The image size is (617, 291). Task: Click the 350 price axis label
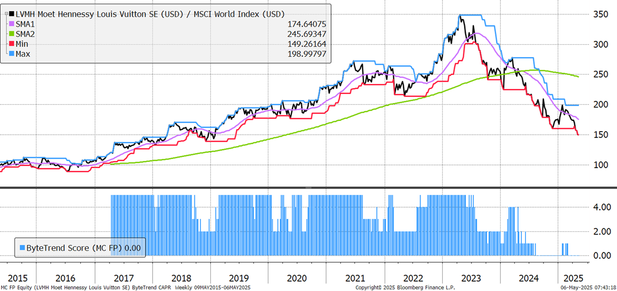pos(600,14)
